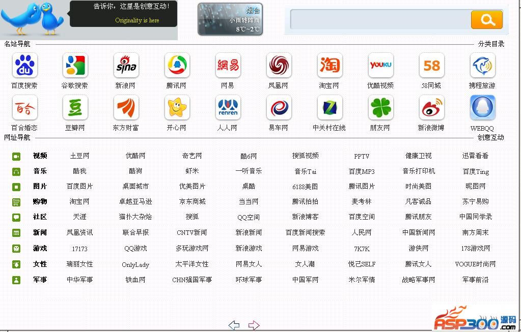Viewport: 521px width, 332px height.
Task: Open the 音乐打印机 link
Action: click(x=419, y=171)
